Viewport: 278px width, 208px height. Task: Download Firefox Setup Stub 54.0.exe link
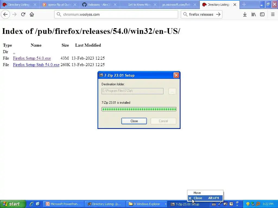pos(36,65)
